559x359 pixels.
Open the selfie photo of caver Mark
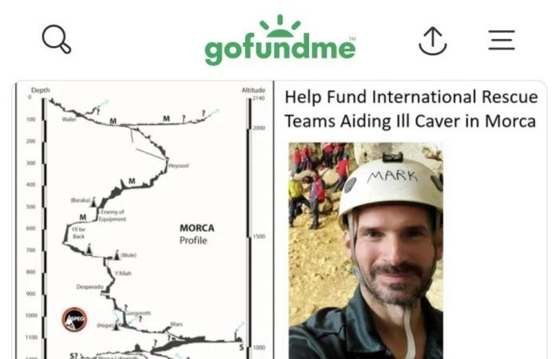[366, 251]
